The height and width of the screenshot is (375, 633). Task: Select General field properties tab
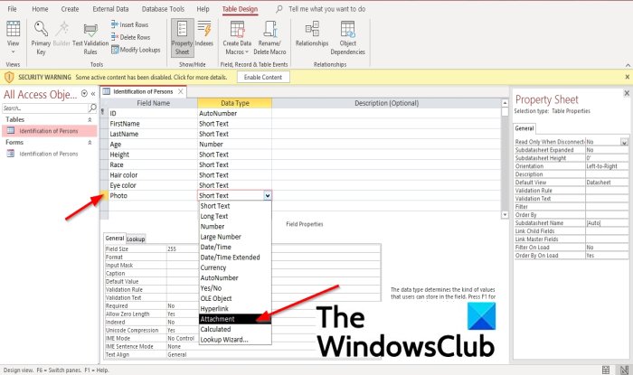click(x=115, y=239)
